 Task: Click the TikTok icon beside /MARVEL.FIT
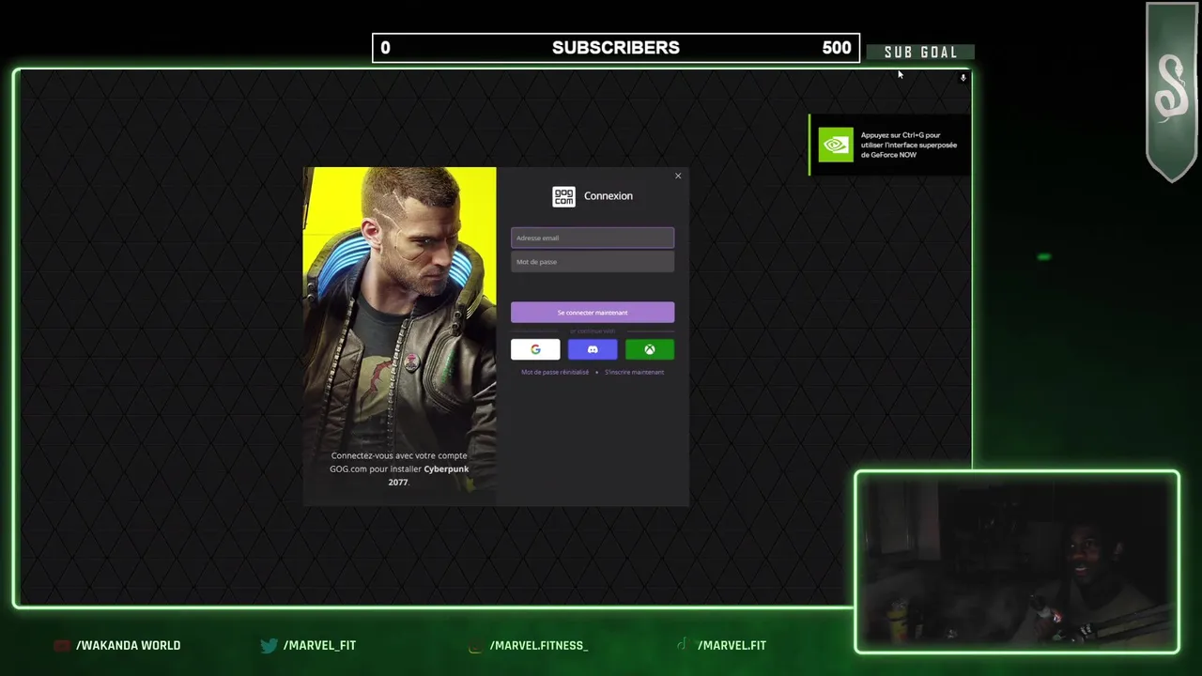(682, 645)
